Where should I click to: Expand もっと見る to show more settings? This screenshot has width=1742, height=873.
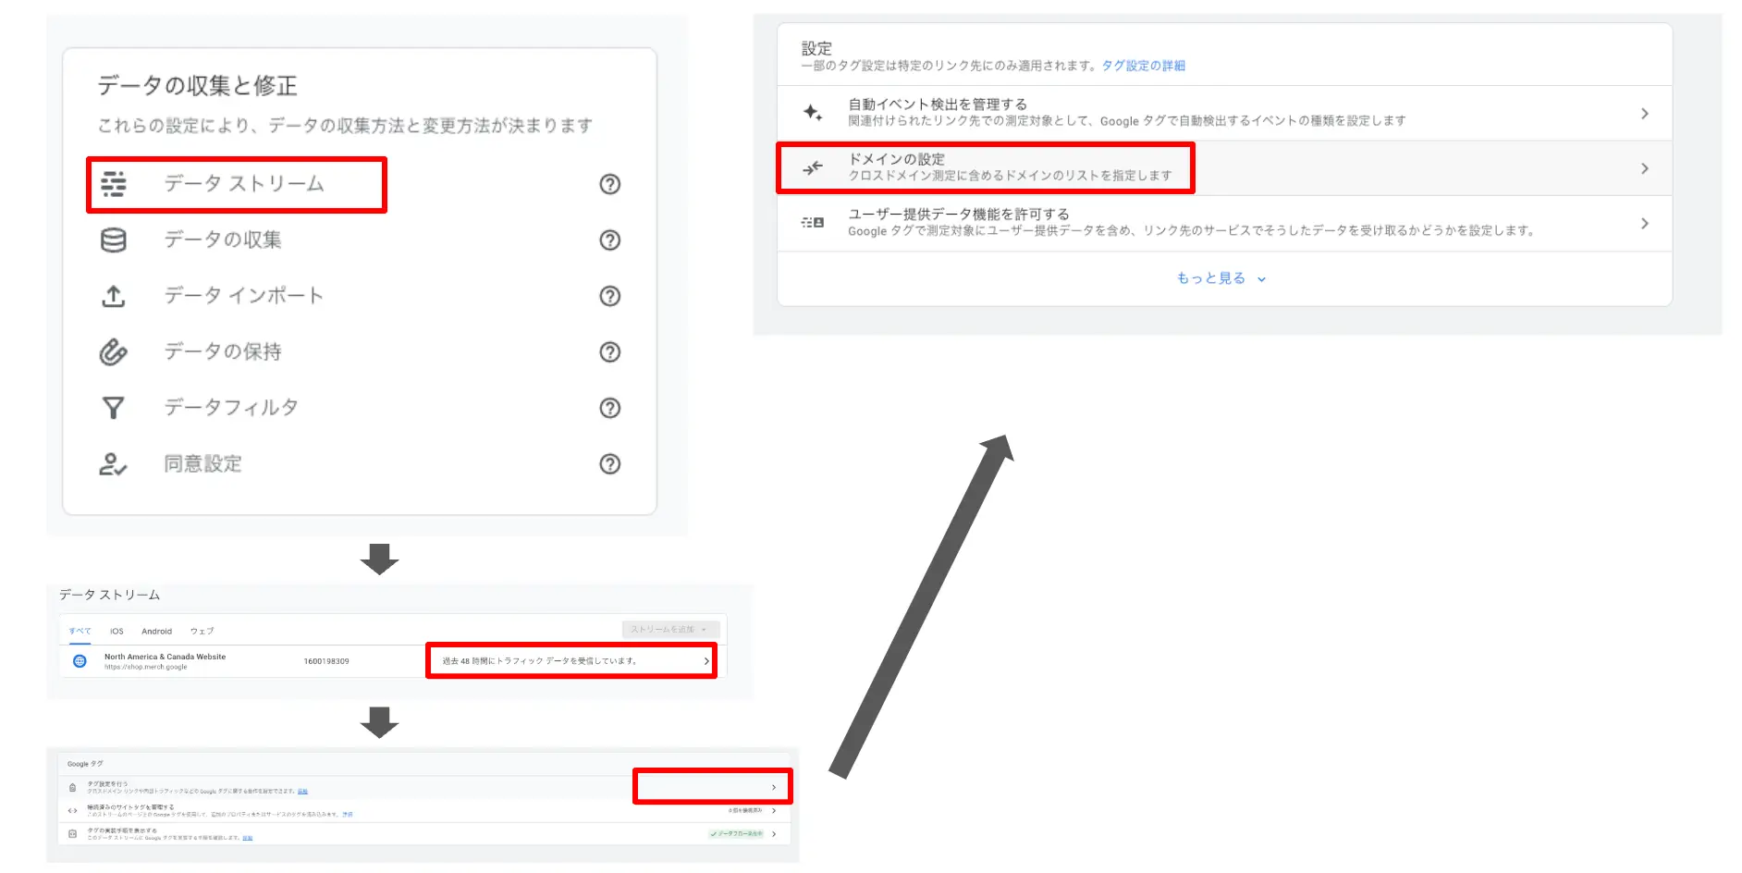[x=1221, y=278]
